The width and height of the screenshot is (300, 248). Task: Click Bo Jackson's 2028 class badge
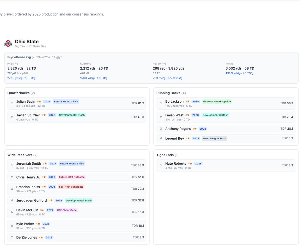point(196,102)
